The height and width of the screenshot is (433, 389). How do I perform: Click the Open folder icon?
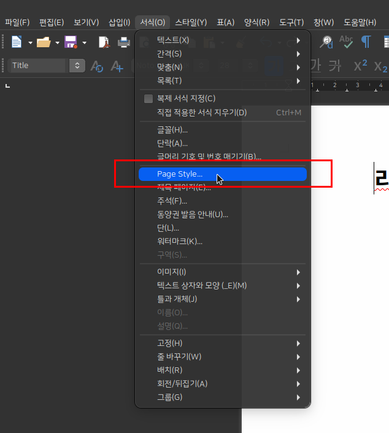click(x=44, y=42)
